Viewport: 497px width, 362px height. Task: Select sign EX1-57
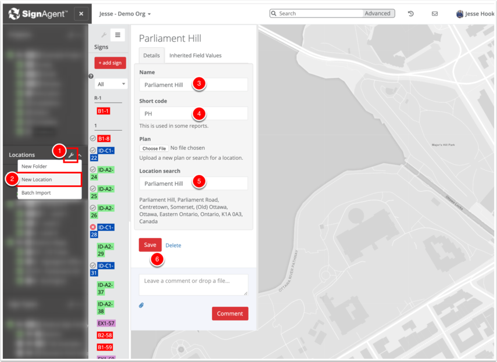tap(106, 323)
